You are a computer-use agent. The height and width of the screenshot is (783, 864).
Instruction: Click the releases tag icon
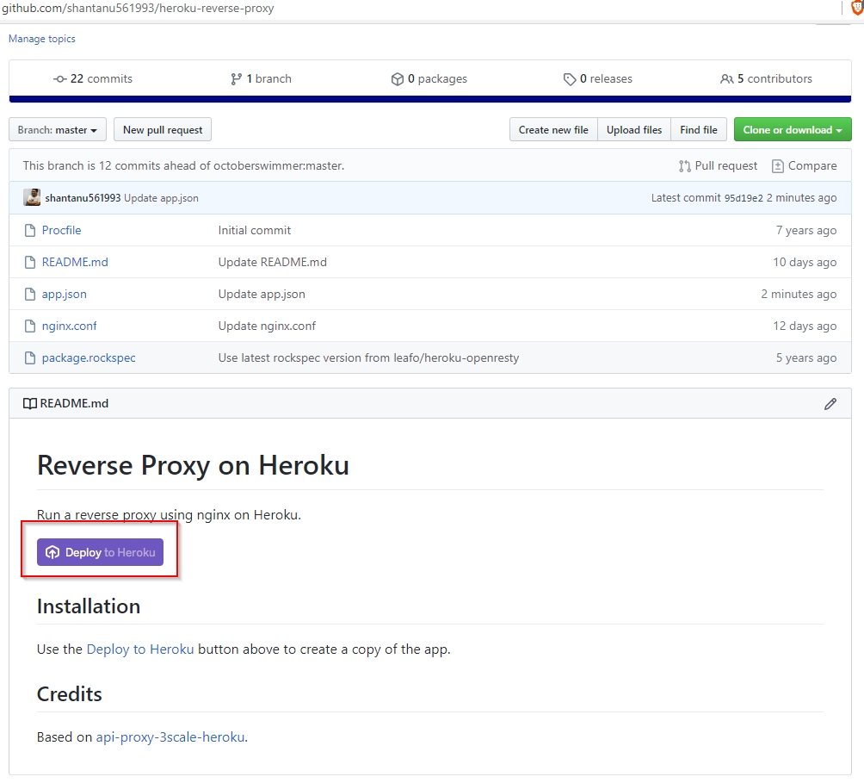click(569, 79)
